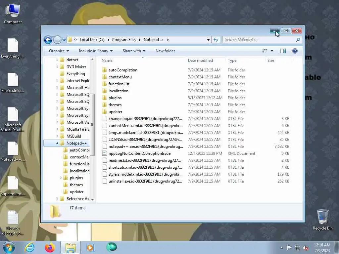Click the New folder button
The height and width of the screenshot is (254, 339).
(x=165, y=51)
